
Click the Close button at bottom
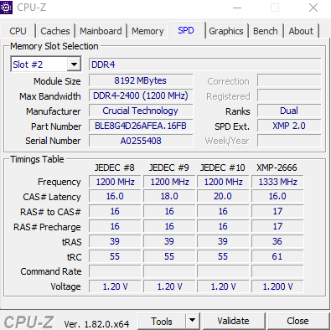(x=297, y=321)
